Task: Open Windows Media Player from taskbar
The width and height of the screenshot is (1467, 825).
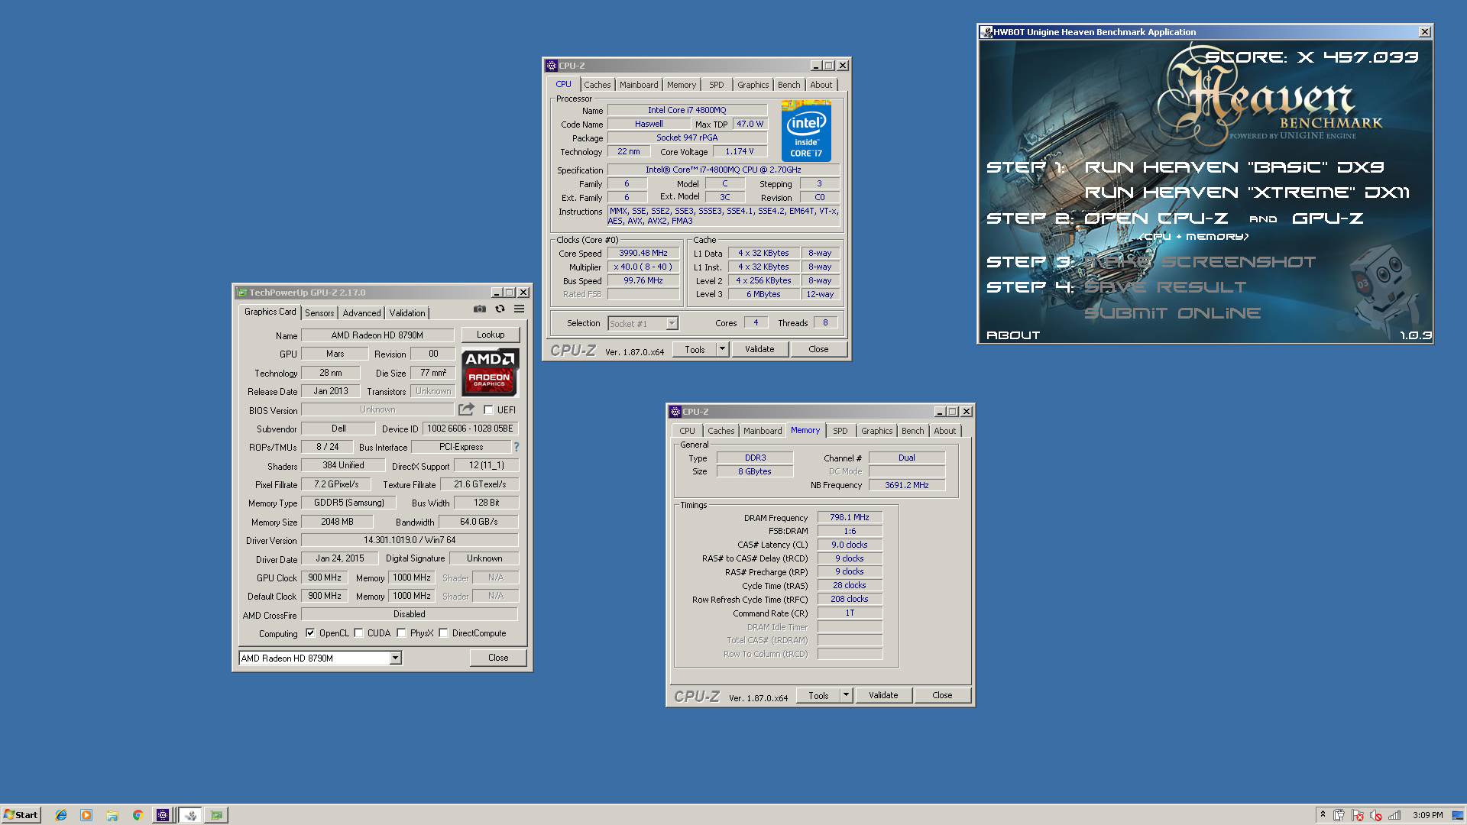Action: [86, 815]
